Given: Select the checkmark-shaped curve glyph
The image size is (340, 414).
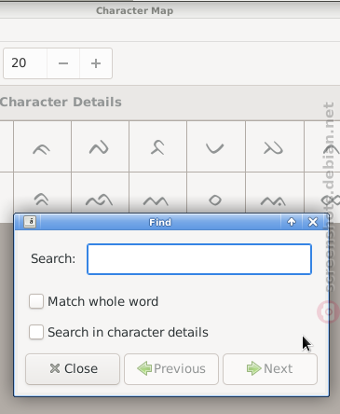Looking at the screenshot, I should point(216,146).
